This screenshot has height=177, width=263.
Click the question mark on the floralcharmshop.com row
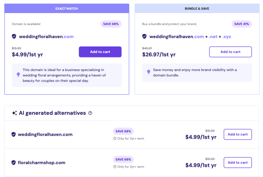[115, 166]
